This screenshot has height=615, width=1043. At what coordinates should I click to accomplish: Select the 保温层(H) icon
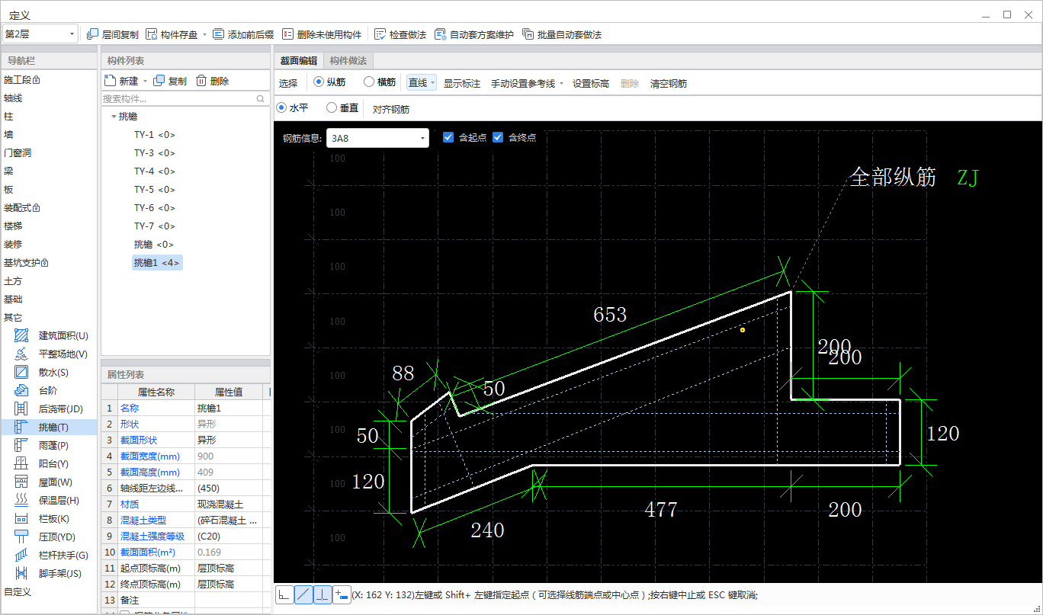coord(22,500)
